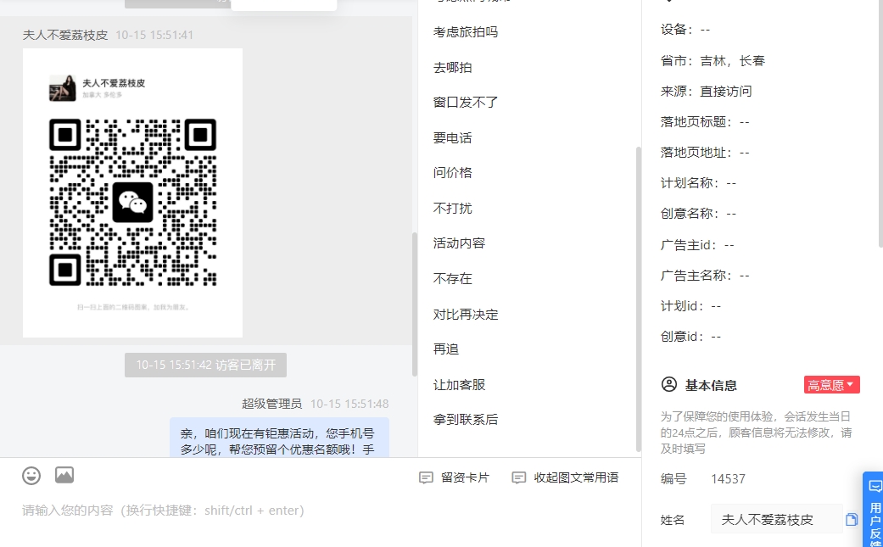Click the 留资卡片 button
This screenshot has width=883, height=547.
pyautogui.click(x=455, y=477)
